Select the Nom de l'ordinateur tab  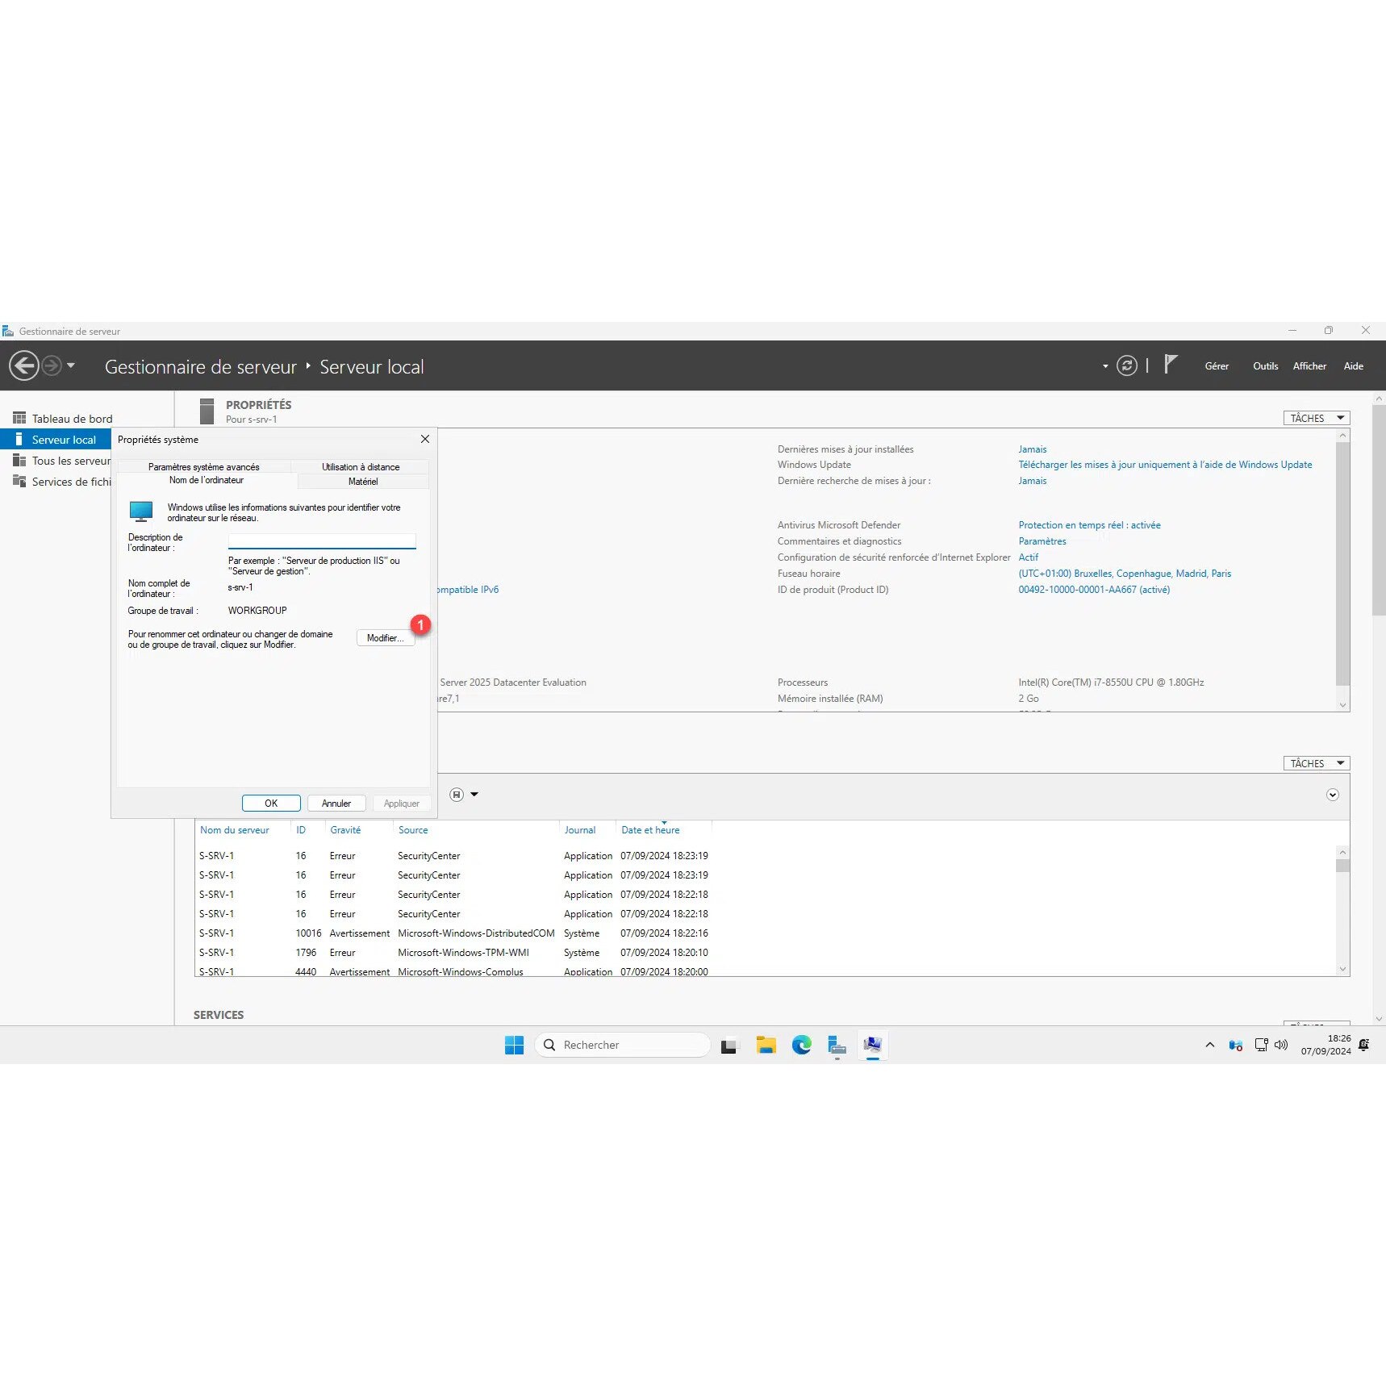[x=207, y=480]
